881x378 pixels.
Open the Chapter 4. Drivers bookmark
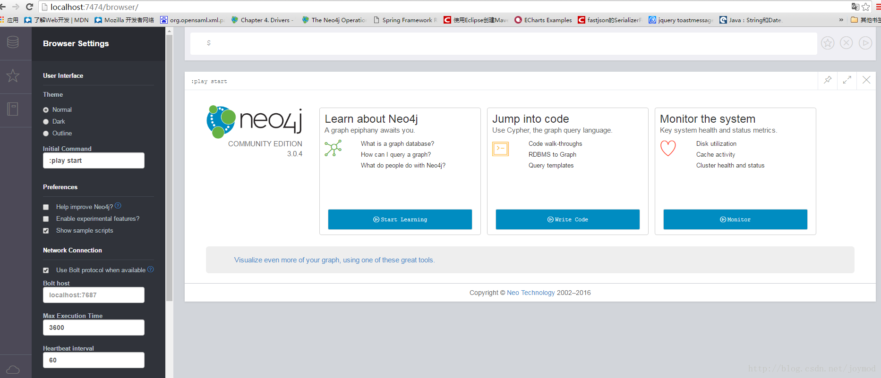(x=262, y=20)
